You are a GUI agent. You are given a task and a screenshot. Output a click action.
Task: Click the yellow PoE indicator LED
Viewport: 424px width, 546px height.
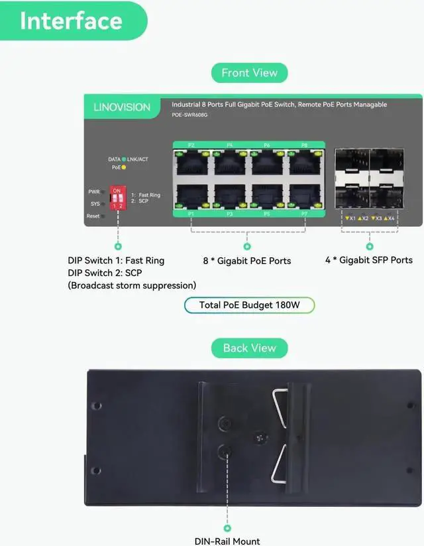coord(123,167)
